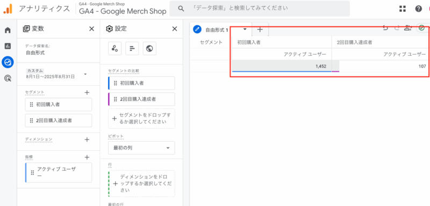Open the Advertising icon in sidebar
The image size is (430, 206).
8,79
